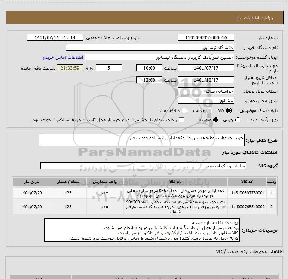Click the price validity time 12:00
288x279 pixels.
tap(149, 80)
